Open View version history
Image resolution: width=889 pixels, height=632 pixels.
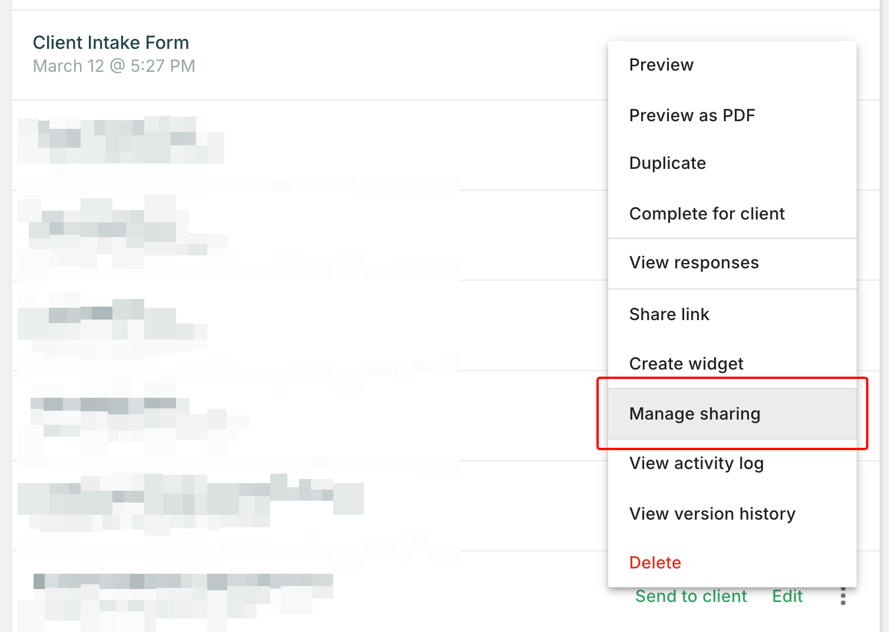(712, 514)
